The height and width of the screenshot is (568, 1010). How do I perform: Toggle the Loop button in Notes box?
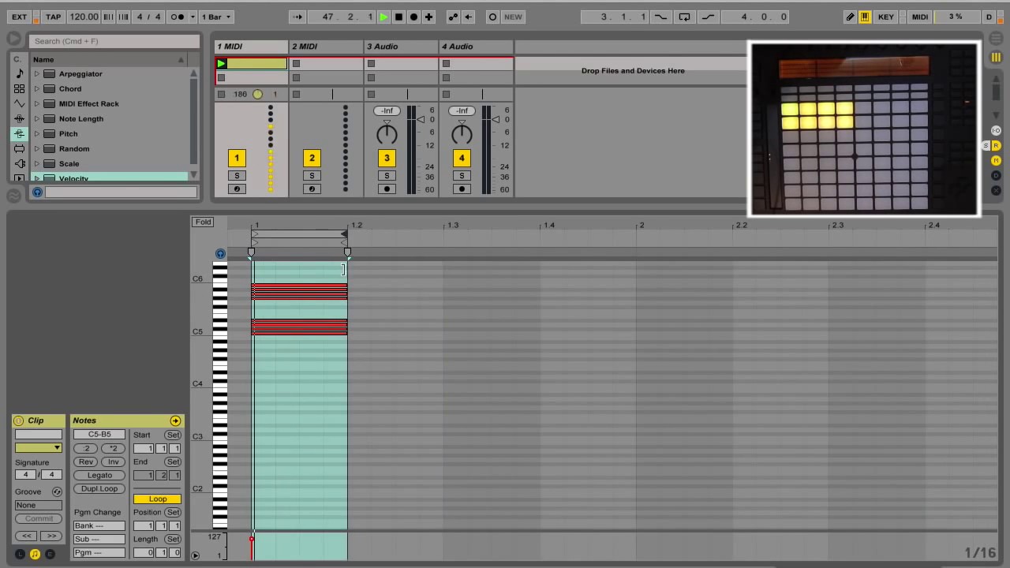[157, 499]
